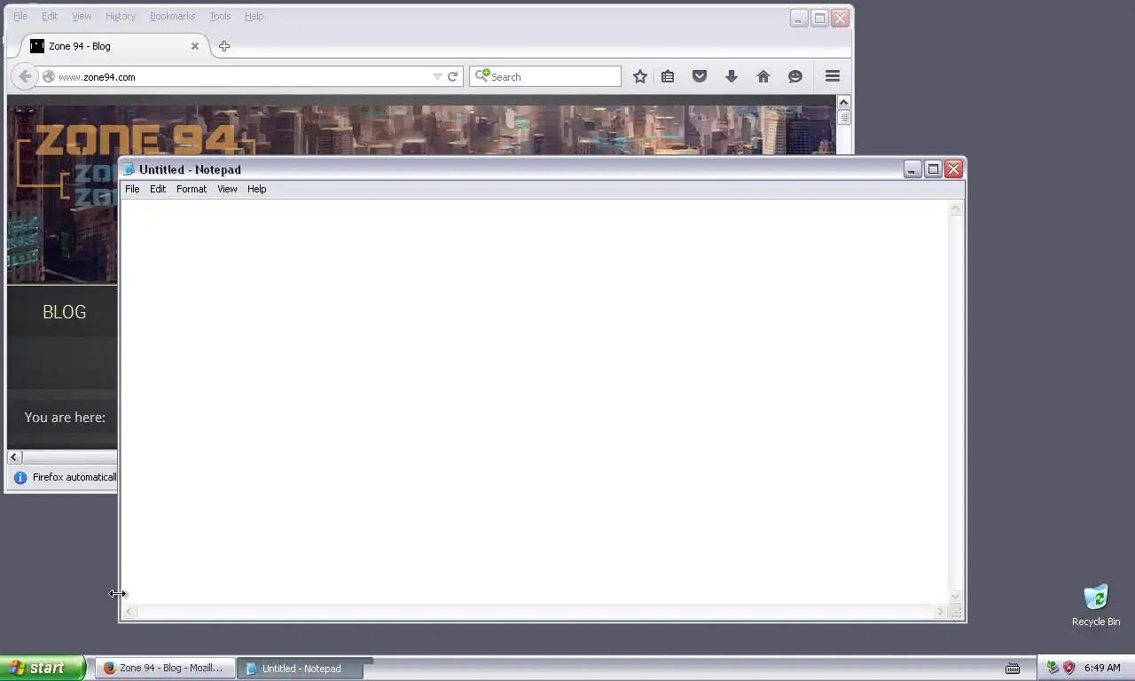The image size is (1135, 681).
Task: Open Notepad's Edit menu
Action: click(x=158, y=189)
